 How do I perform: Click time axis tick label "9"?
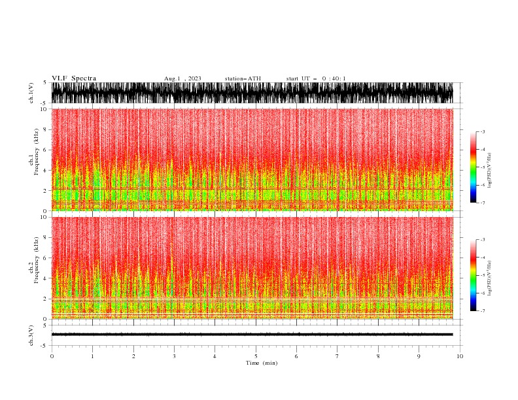click(x=419, y=356)
